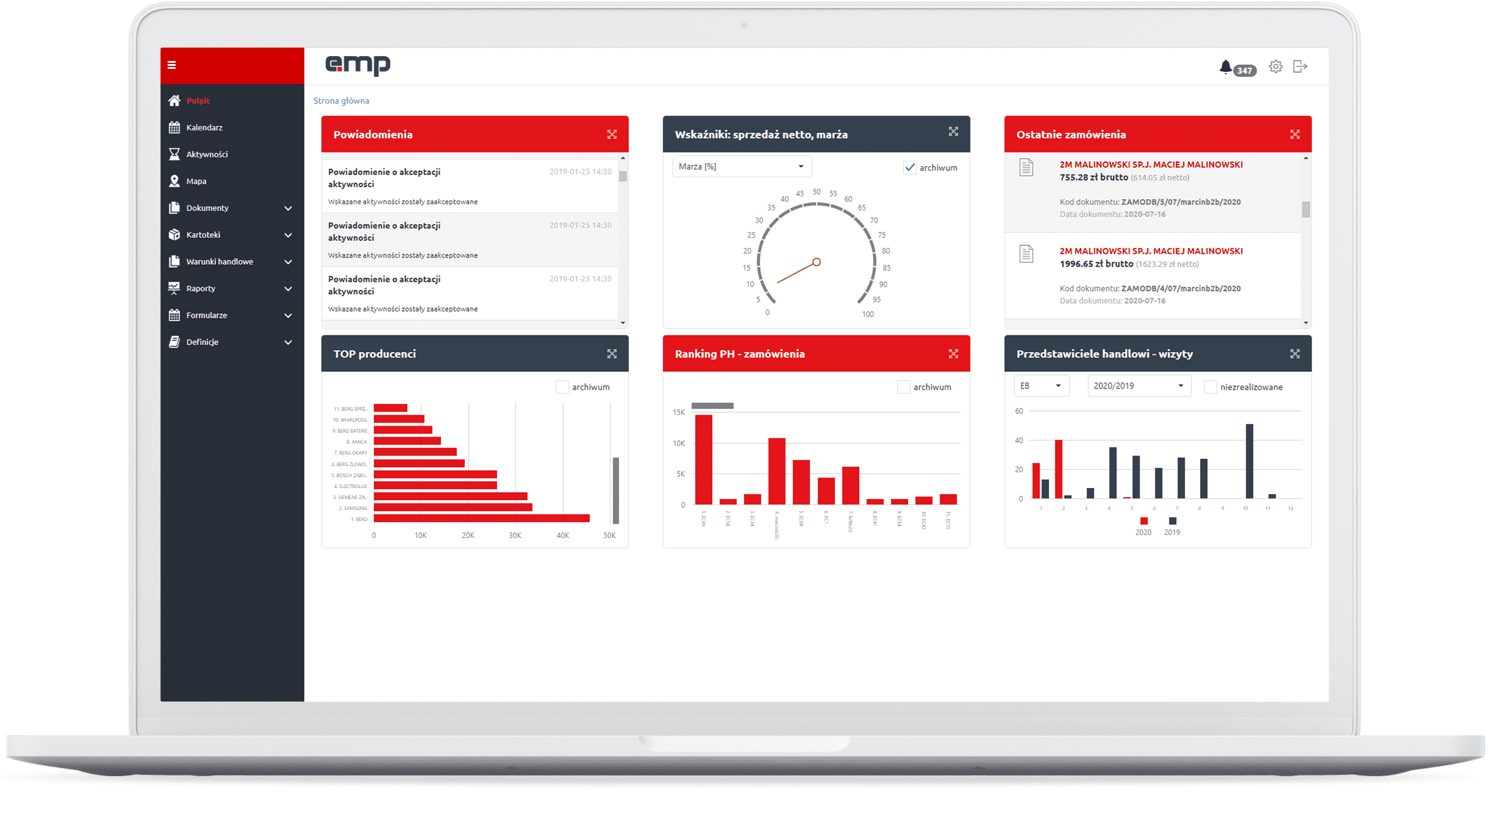The image size is (1494, 813).
Task: Click the Raporty chart icon
Action: pos(174,288)
